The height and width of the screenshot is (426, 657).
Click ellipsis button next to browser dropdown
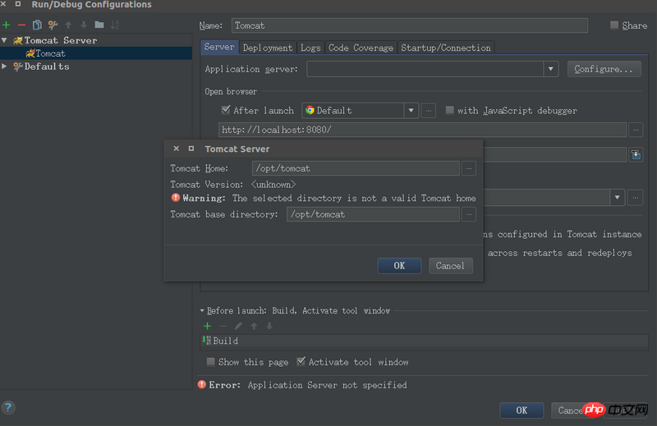(428, 111)
